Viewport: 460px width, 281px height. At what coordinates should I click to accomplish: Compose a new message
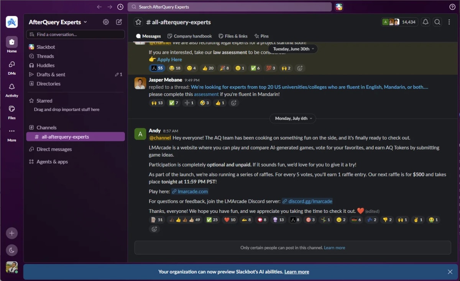coord(119,22)
